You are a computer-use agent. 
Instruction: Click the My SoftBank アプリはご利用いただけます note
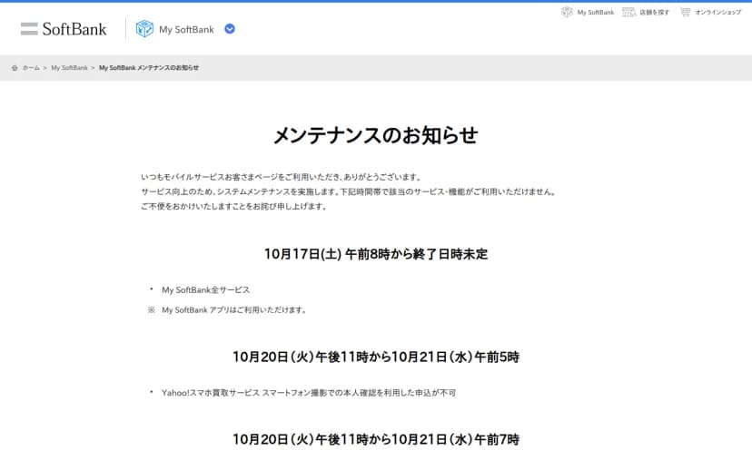[x=234, y=310]
